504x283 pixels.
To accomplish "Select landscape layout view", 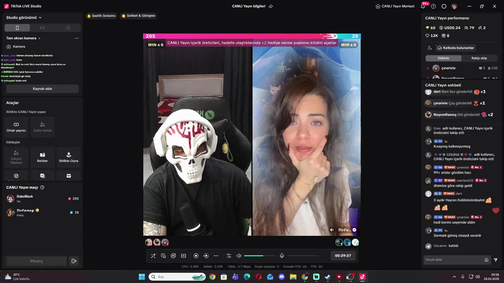I will pyautogui.click(x=43, y=28).
